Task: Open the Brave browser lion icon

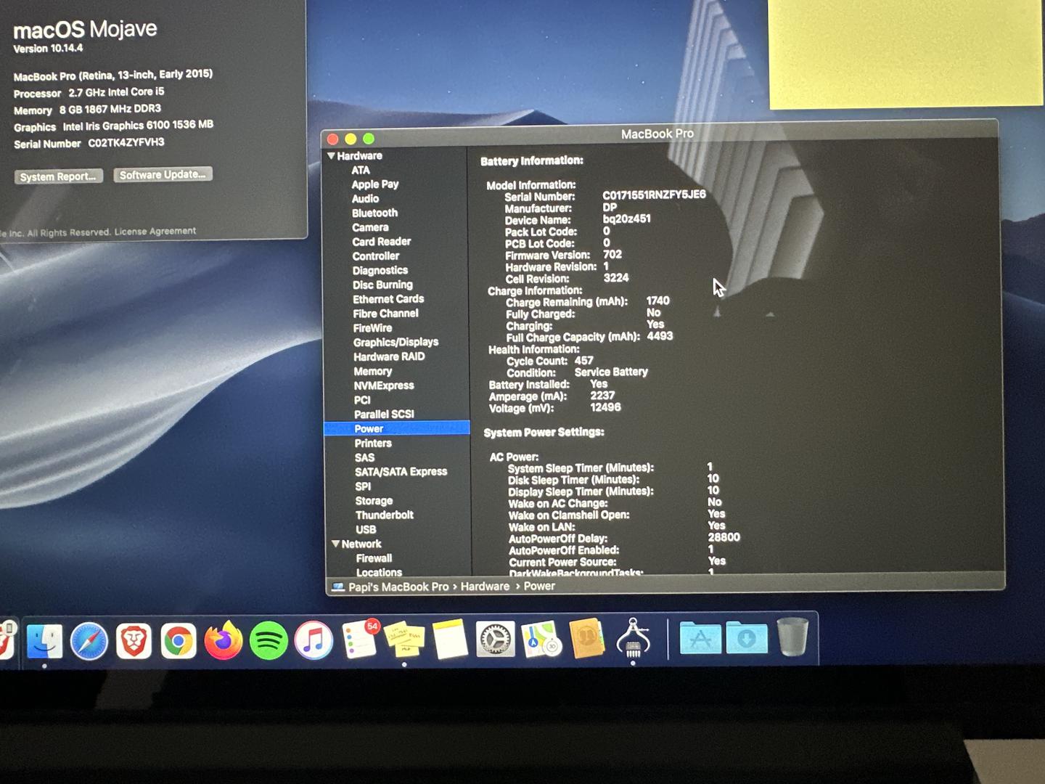Action: point(134,641)
